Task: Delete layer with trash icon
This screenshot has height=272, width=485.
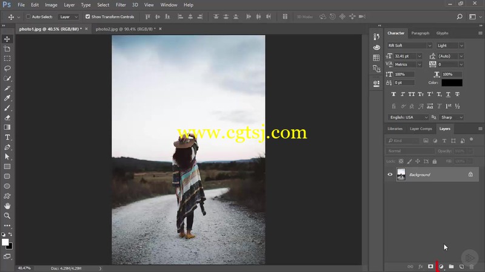Action: pyautogui.click(x=472, y=267)
